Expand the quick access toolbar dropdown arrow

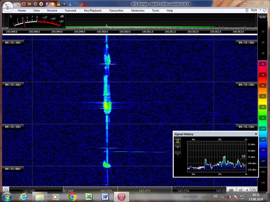pos(80,4)
